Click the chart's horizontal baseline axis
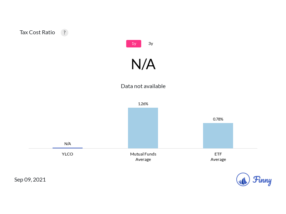The width and height of the screenshot is (286, 214). coord(104,148)
